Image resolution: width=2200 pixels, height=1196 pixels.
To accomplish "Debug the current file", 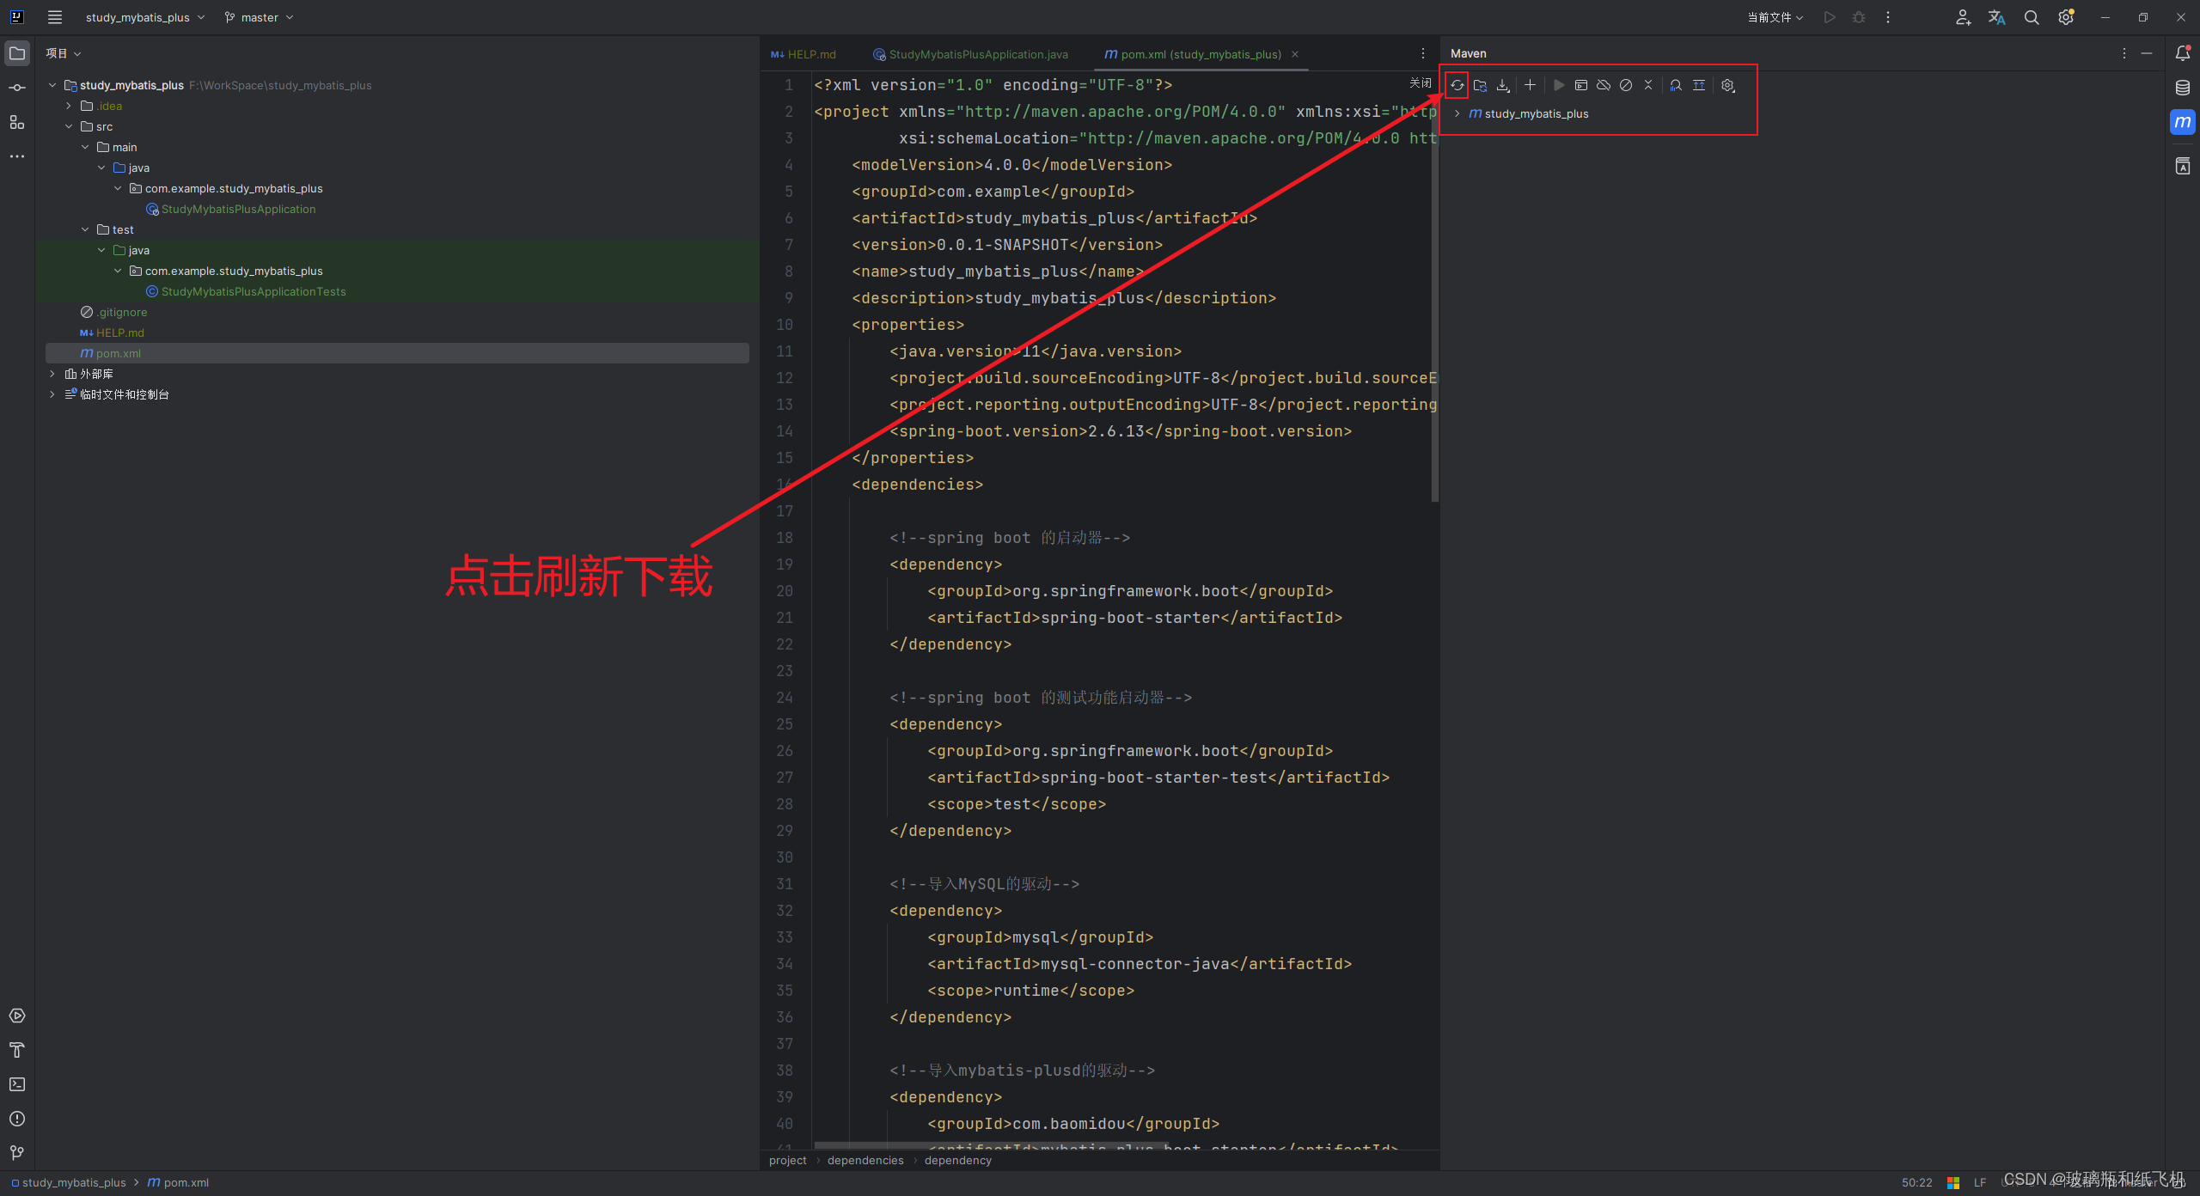I will [1859, 17].
